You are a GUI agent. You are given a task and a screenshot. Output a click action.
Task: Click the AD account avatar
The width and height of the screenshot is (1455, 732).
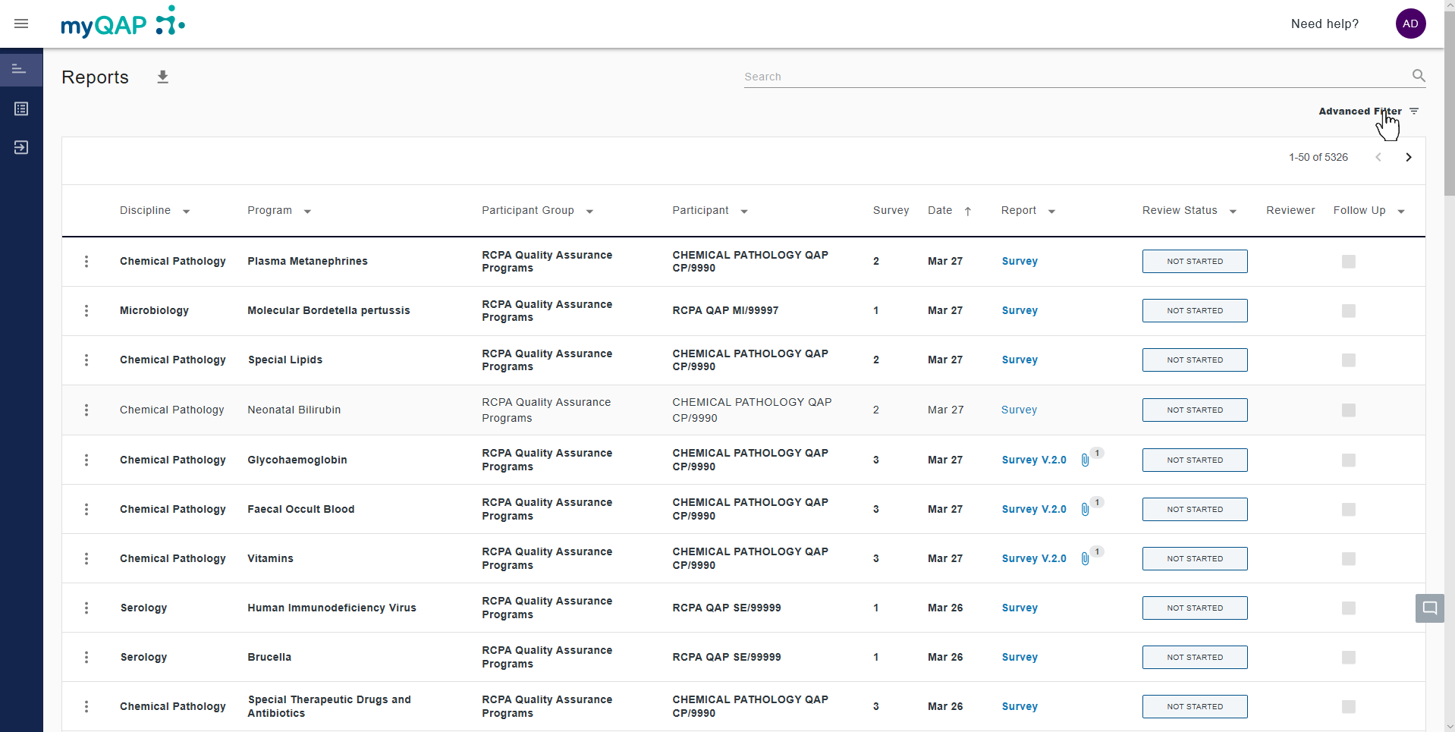click(x=1410, y=24)
